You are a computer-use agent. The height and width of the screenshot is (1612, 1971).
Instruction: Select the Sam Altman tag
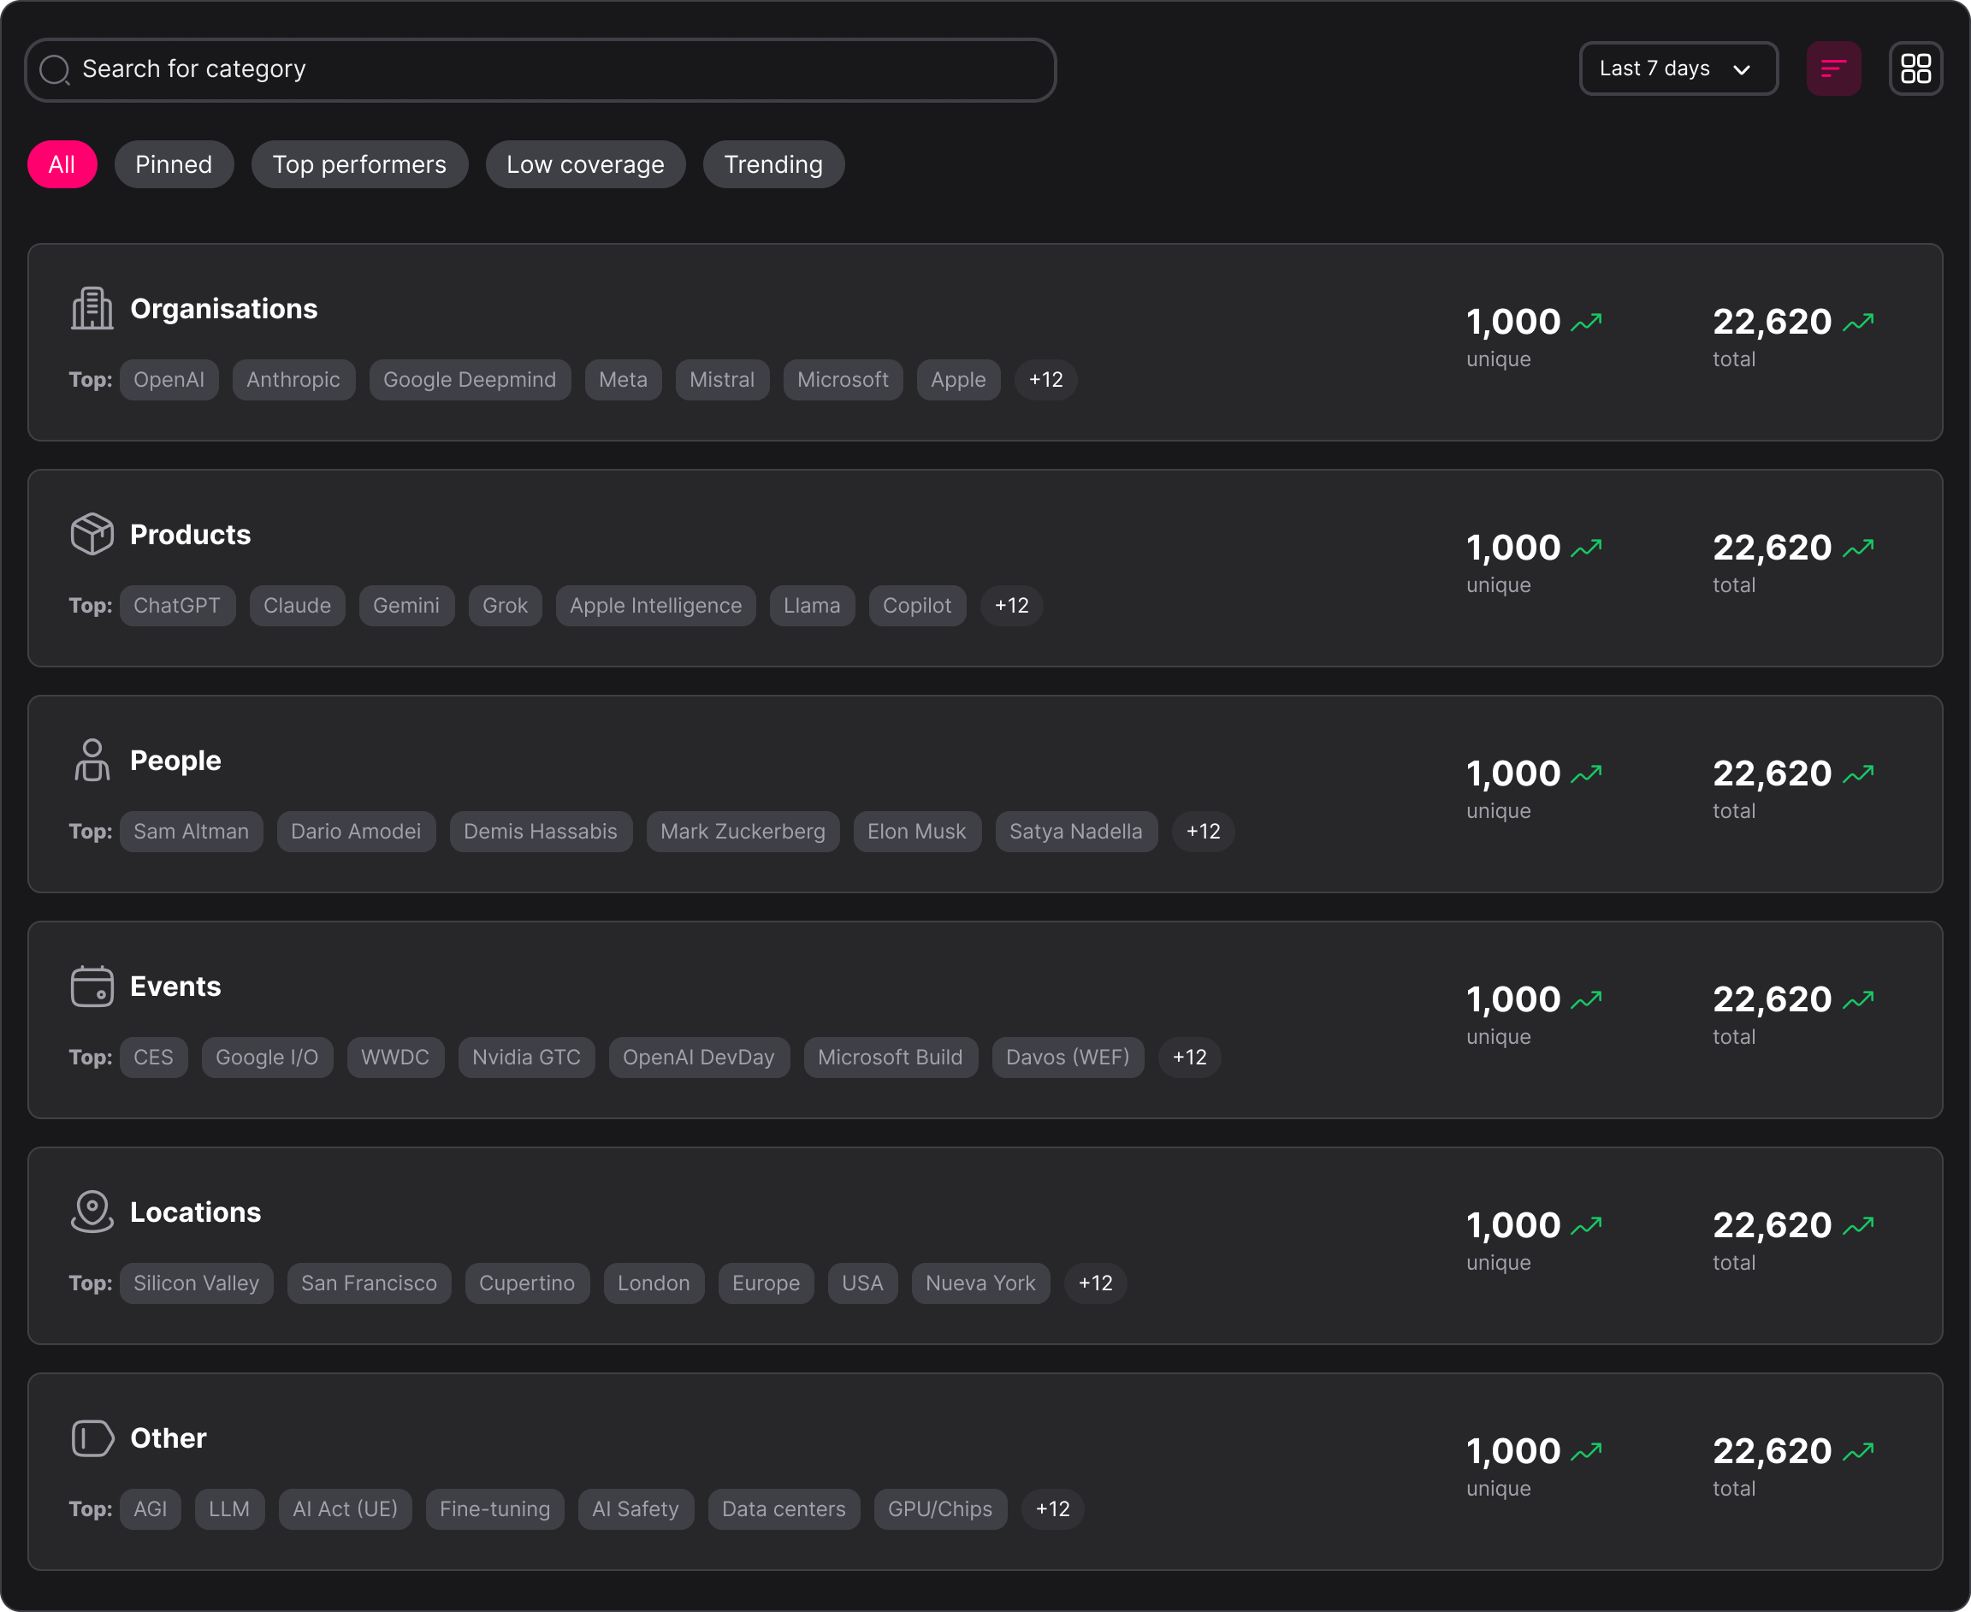[x=192, y=831]
